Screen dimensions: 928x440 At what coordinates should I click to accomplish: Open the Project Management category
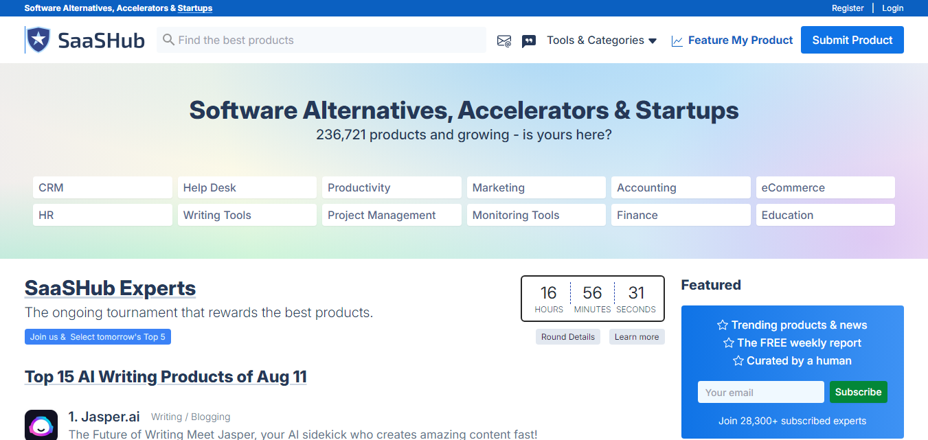pos(392,215)
